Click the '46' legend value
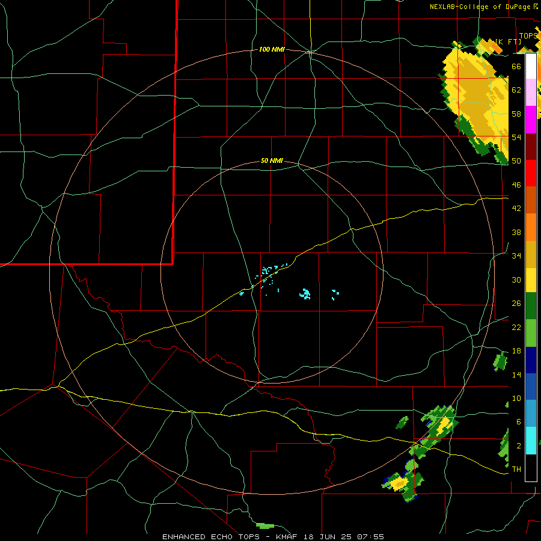 (516, 185)
